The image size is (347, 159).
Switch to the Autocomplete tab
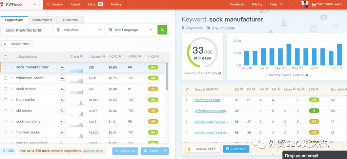(42, 20)
